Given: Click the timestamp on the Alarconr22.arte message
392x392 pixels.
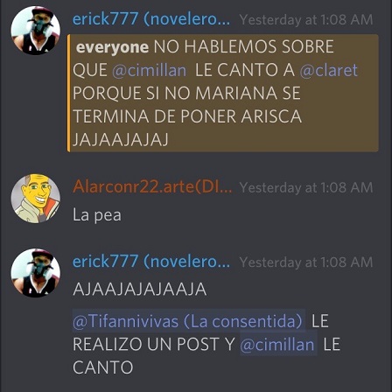Looking at the screenshot, I should (306, 187).
